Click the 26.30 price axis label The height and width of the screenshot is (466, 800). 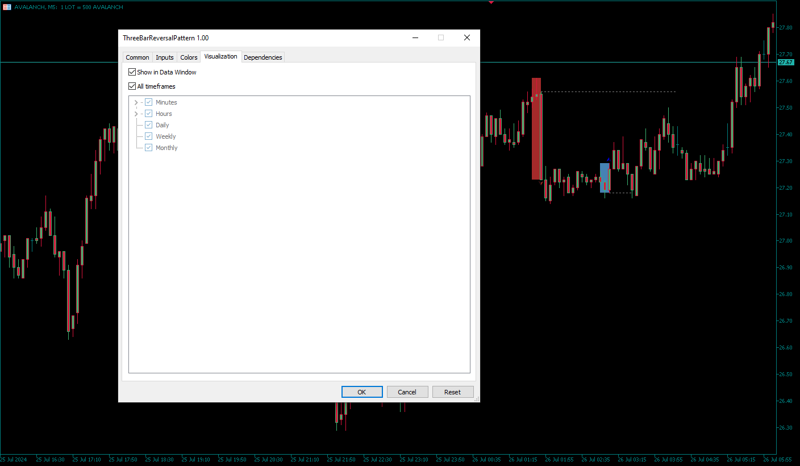click(x=786, y=428)
